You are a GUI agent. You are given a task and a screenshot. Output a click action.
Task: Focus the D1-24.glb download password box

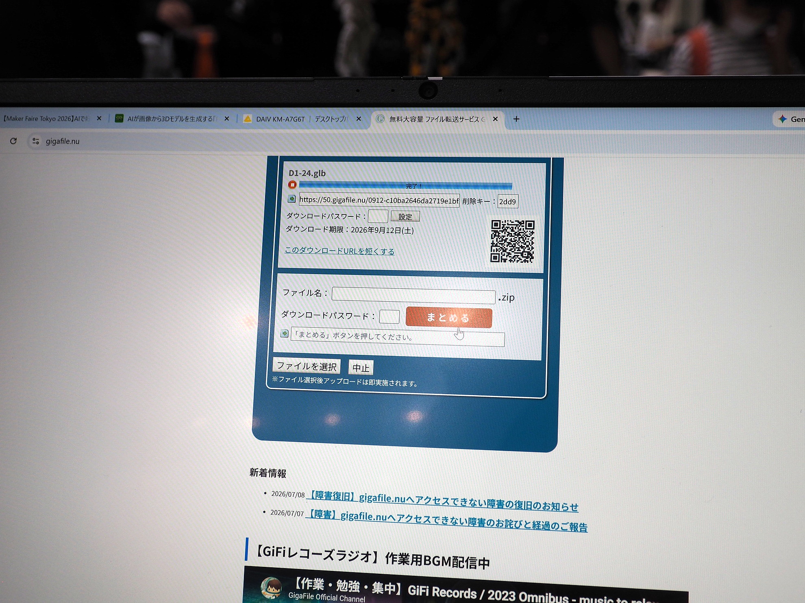pyautogui.click(x=378, y=216)
